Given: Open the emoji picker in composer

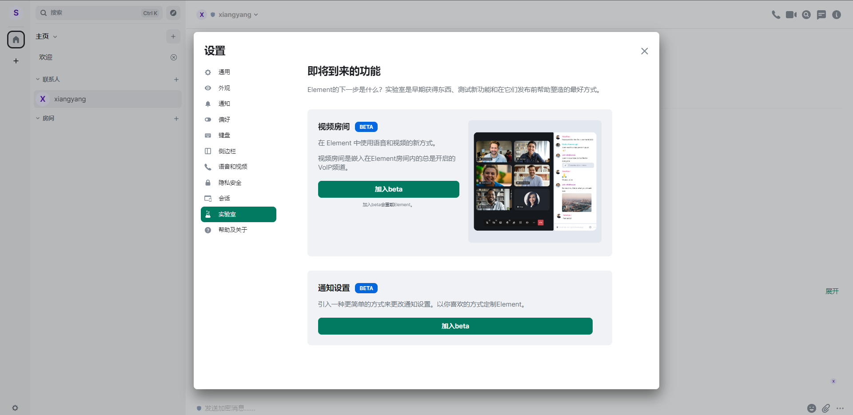Looking at the screenshot, I should point(812,408).
